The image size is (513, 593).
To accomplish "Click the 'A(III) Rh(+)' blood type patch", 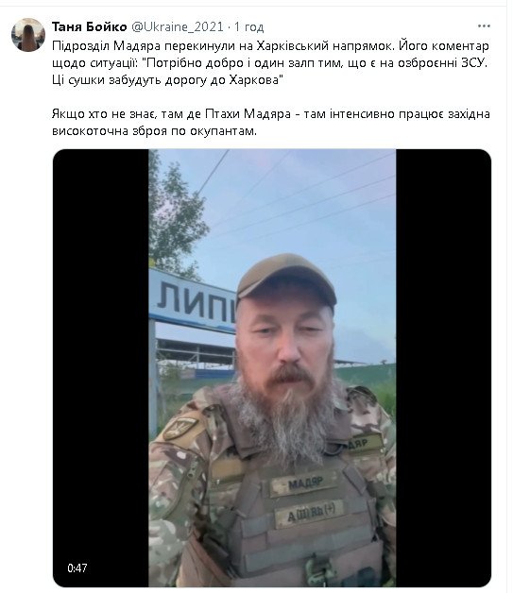I will click(310, 513).
